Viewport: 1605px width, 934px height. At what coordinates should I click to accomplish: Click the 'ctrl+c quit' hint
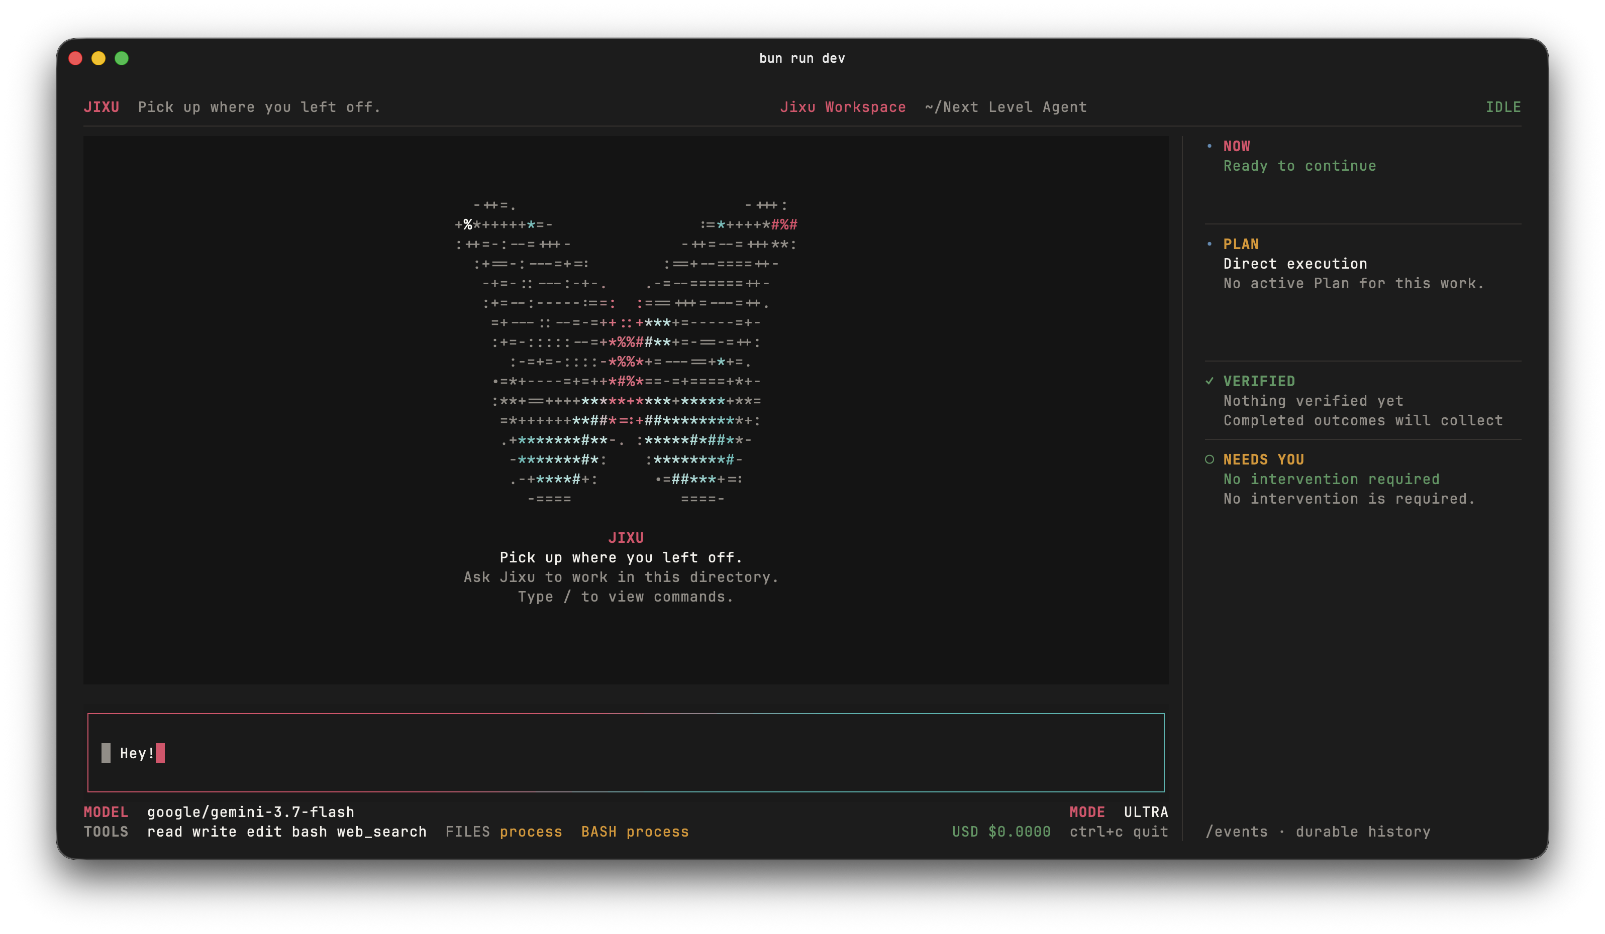[x=1119, y=832]
